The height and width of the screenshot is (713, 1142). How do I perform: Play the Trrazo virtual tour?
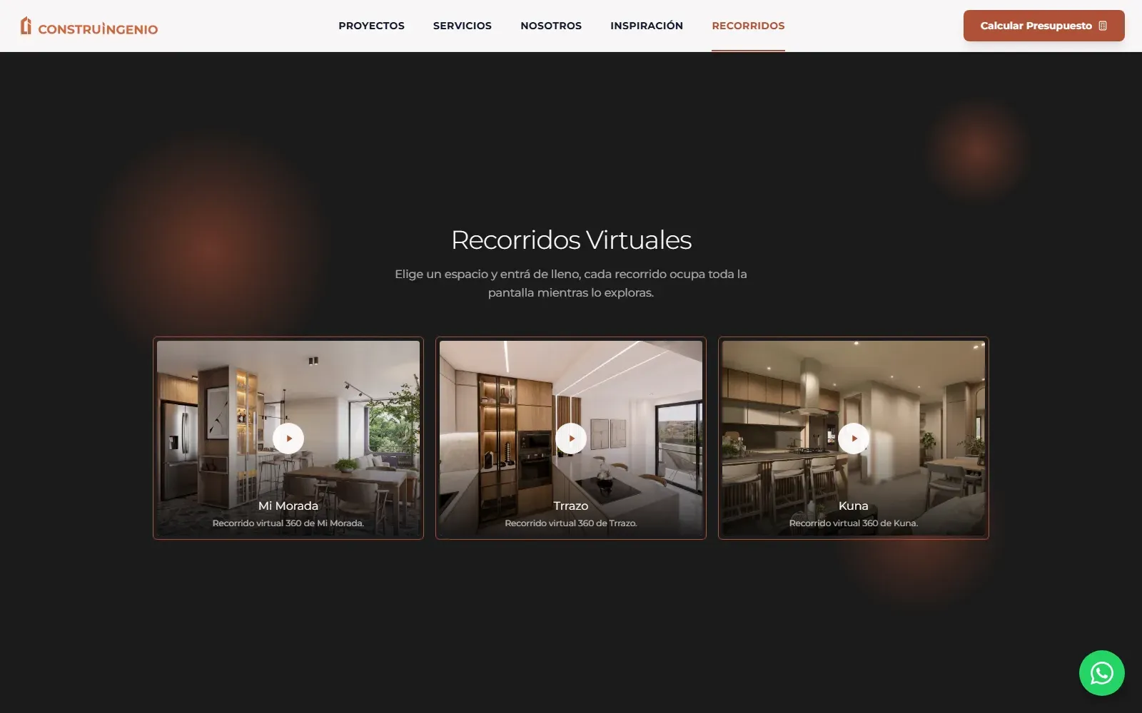[x=571, y=438]
